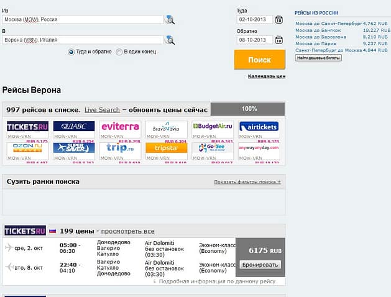Screen dimensions: 391x297
Task: Open the return date calendar icon
Action: (x=278, y=40)
